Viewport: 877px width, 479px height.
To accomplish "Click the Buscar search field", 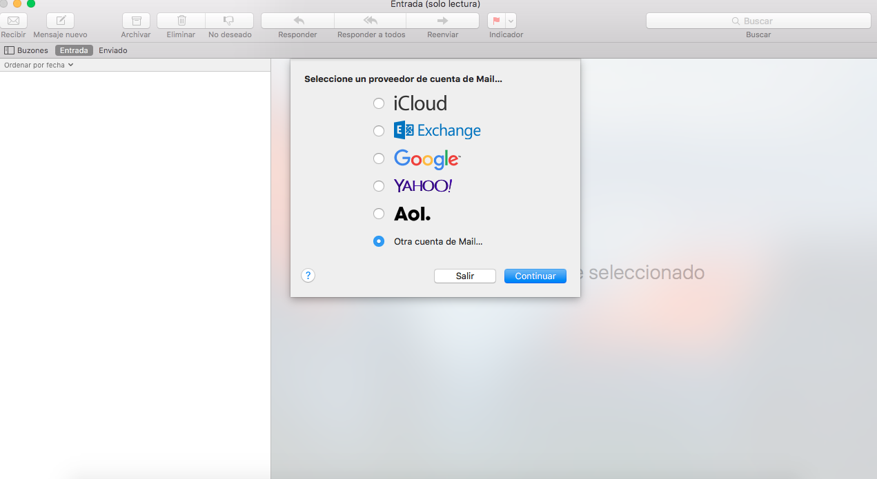I will (758, 21).
